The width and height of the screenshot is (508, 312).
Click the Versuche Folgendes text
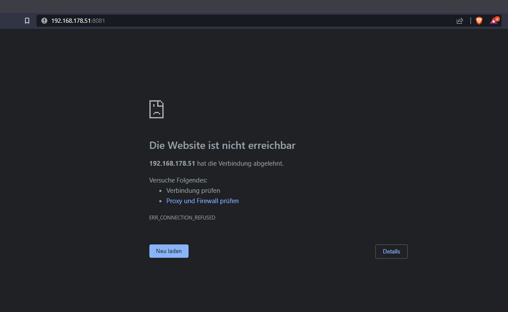[x=178, y=180]
